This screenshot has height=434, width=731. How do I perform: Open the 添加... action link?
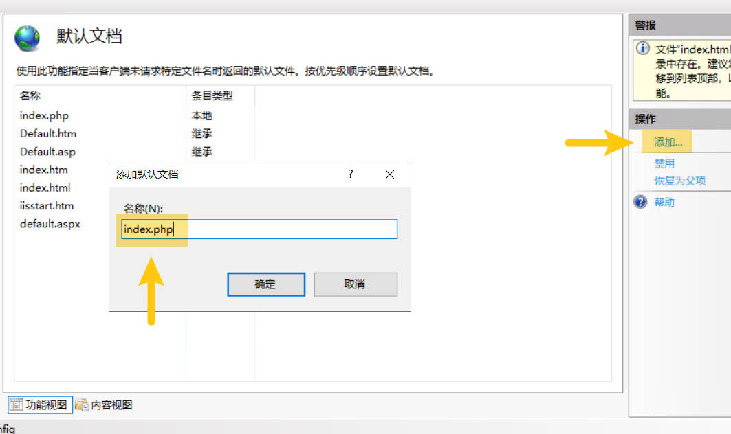click(668, 142)
